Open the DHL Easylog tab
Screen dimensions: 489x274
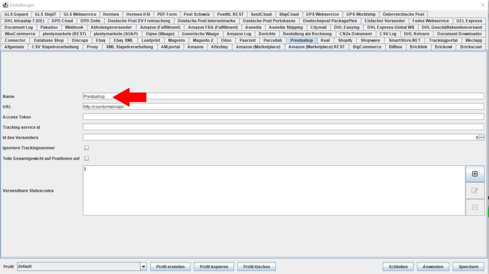[x=347, y=27]
